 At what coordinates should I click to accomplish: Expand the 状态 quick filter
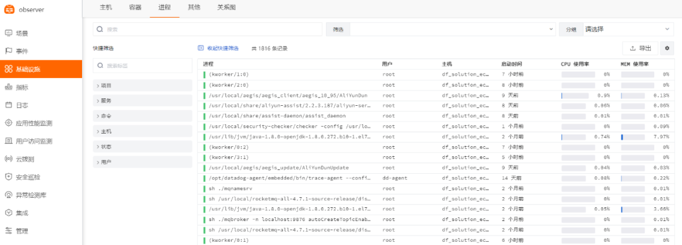(143, 147)
